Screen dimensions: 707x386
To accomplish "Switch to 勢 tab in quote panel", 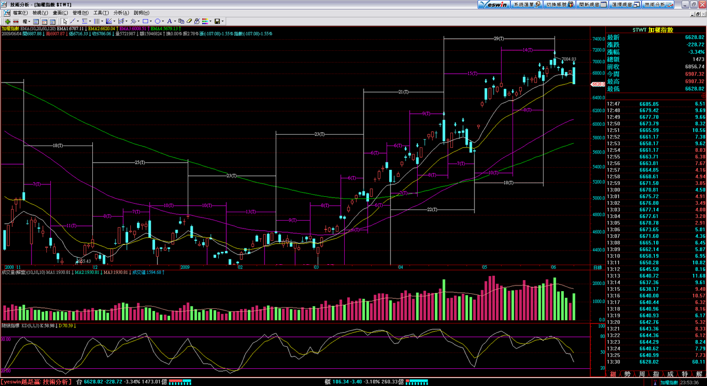I will click(627, 374).
